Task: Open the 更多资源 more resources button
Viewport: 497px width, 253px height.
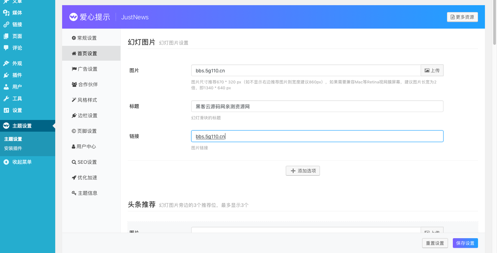Action: 462,17
